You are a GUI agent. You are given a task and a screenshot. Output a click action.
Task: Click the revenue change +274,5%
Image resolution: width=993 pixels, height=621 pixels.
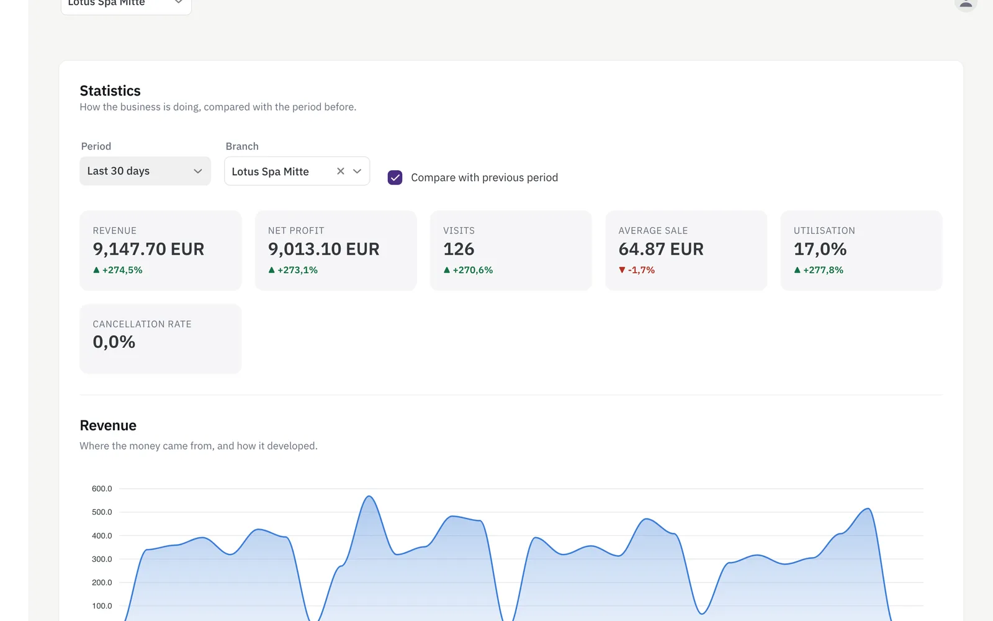tap(122, 270)
